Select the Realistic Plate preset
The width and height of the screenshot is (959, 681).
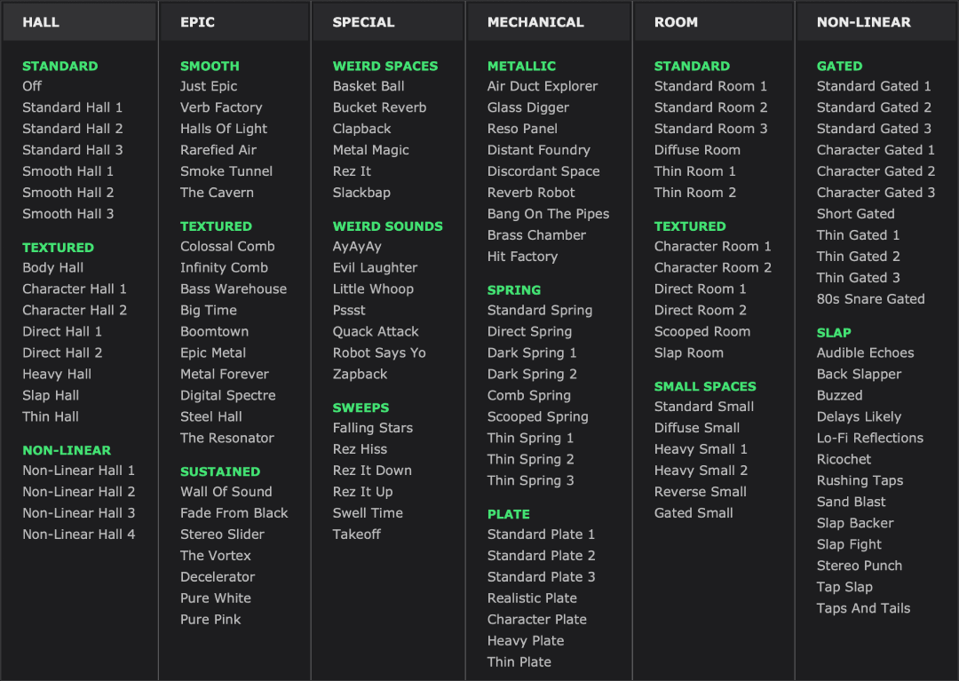(532, 598)
